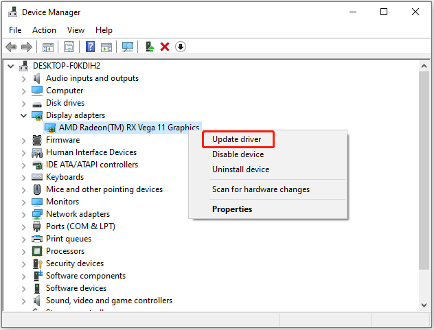Expand the Disk drives node chevron

click(24, 104)
